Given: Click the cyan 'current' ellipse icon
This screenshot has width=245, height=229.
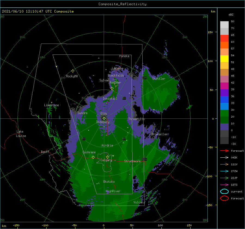Looking at the screenshot, I should coord(224,191).
